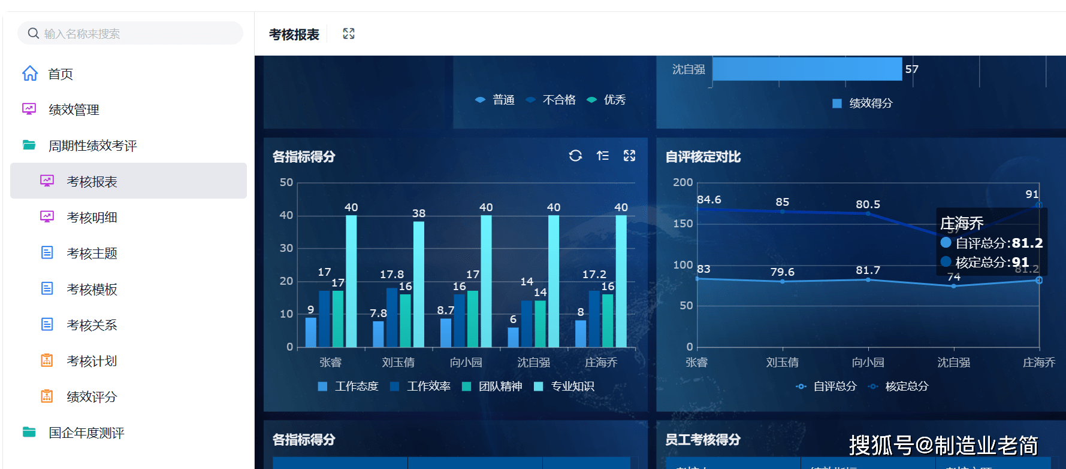Open 绩效管理 menu item
The width and height of the screenshot is (1066, 469).
click(74, 109)
